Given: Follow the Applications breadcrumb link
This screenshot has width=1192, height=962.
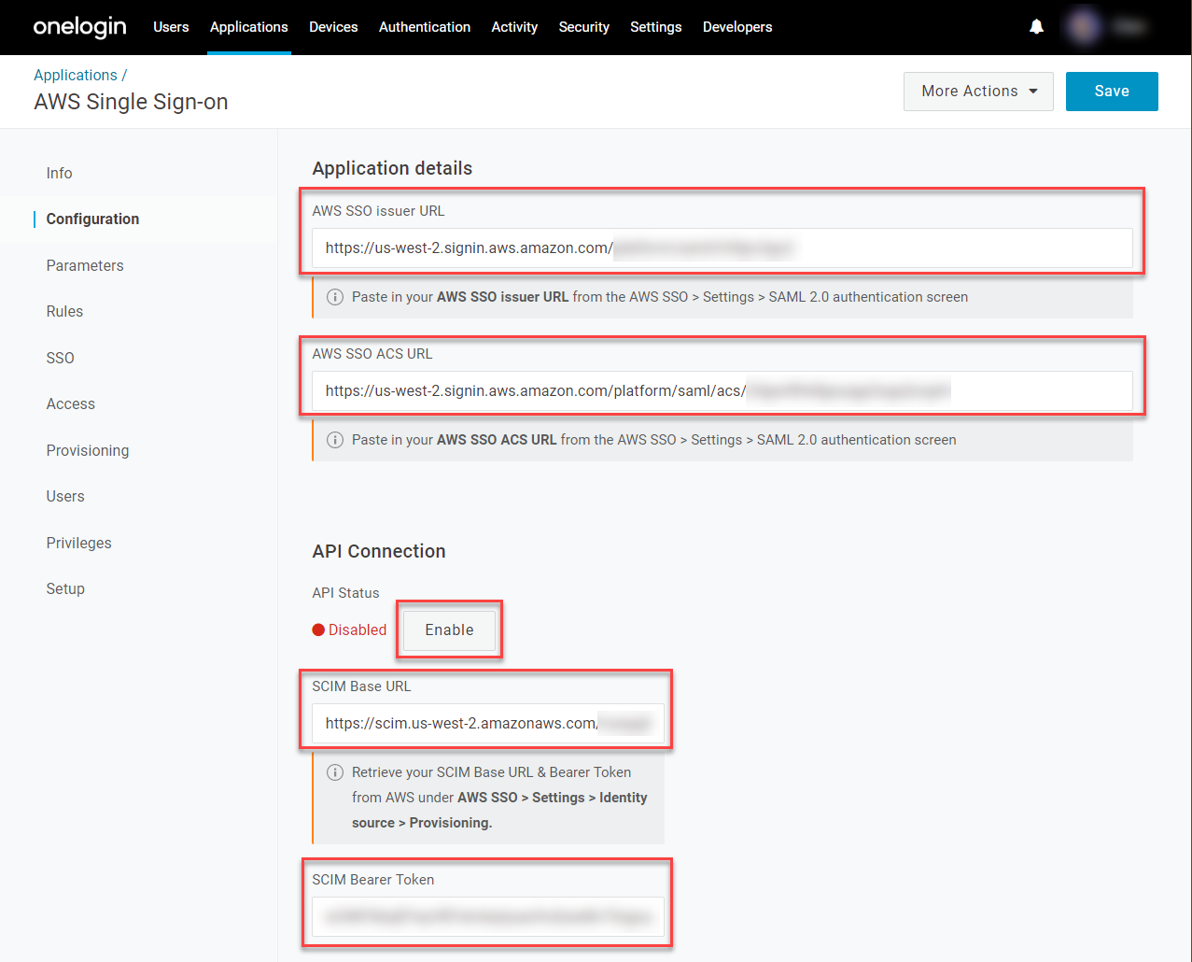Looking at the screenshot, I should click(x=75, y=75).
